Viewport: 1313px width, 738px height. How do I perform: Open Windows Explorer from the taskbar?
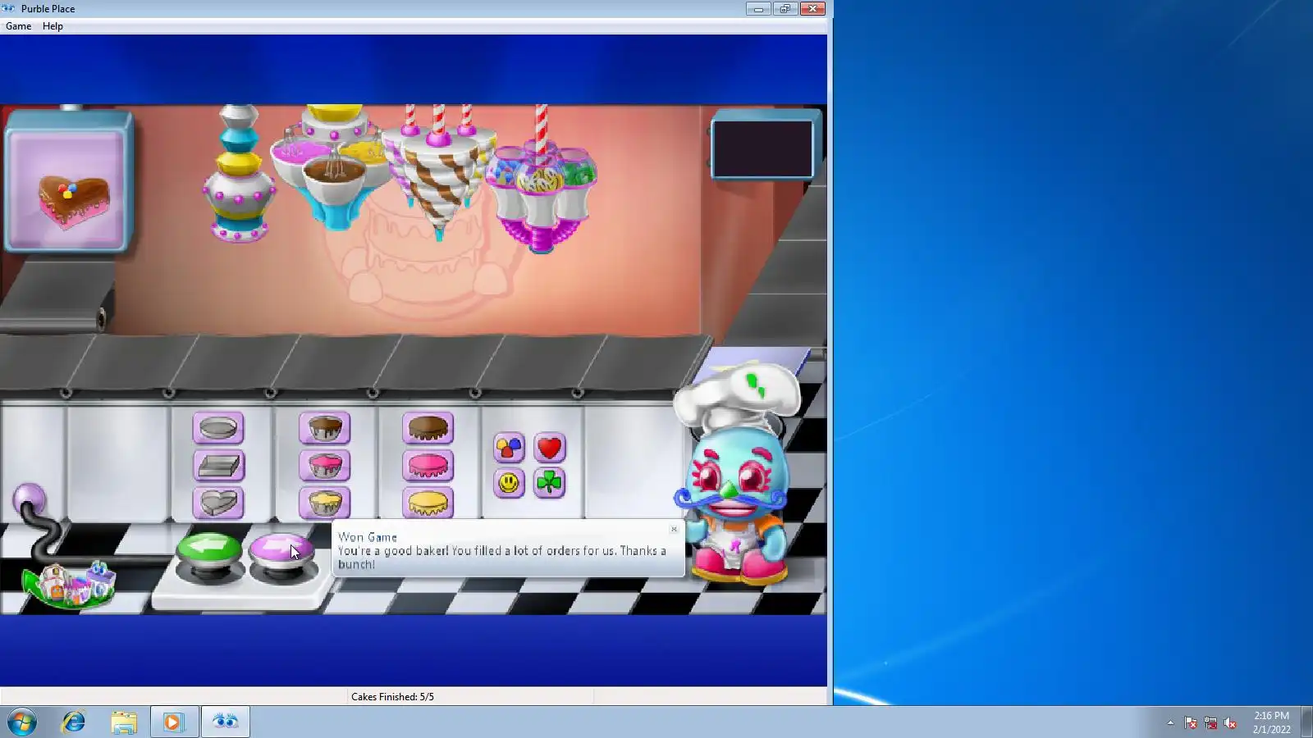point(124,722)
